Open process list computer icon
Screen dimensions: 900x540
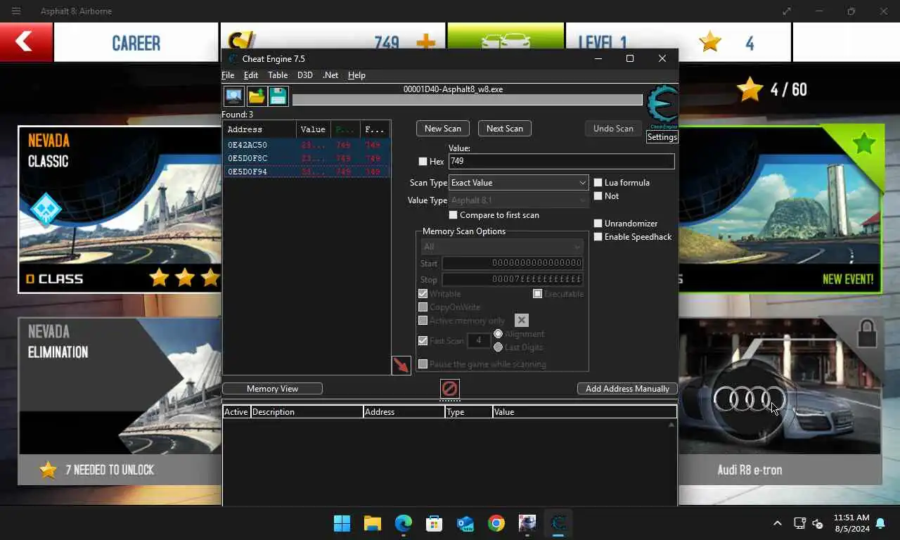click(x=234, y=96)
